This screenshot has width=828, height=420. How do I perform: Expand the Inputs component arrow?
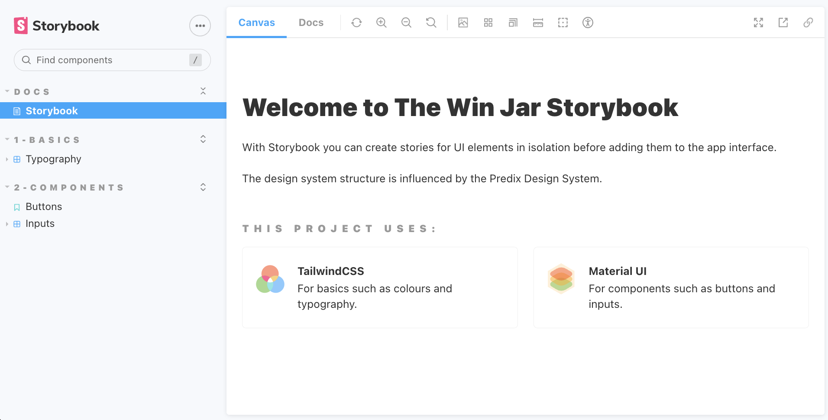(x=7, y=224)
